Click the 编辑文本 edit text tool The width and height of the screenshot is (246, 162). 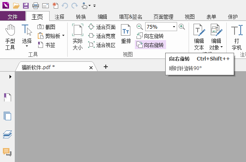199,37
